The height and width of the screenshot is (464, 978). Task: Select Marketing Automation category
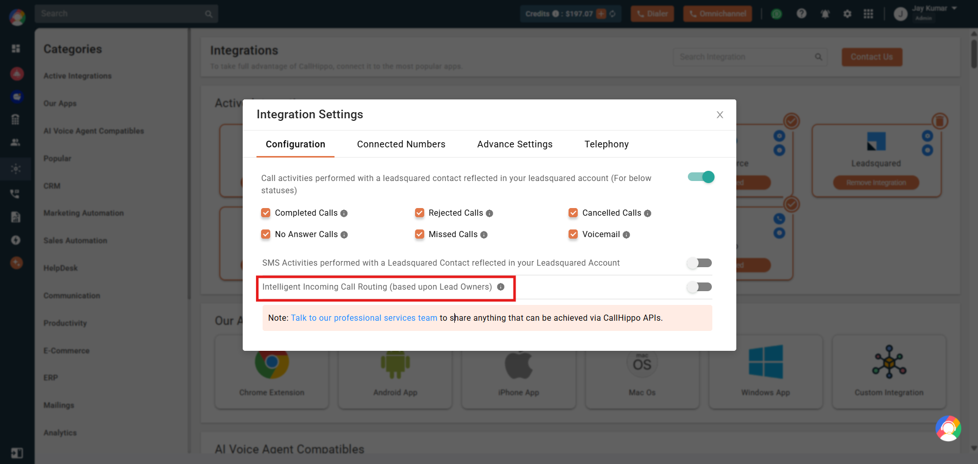click(x=84, y=213)
